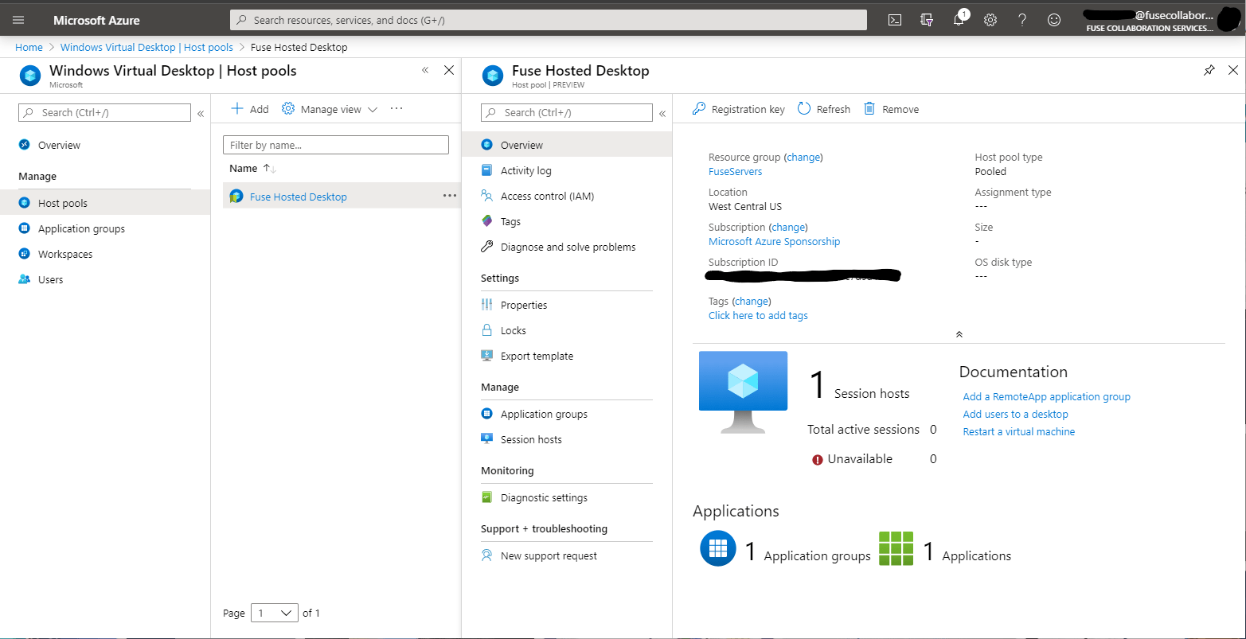Viewport: 1246px width, 639px height.
Task: Open the ellipsis menu for Fuse Hosted Desktop row
Action: coord(450,196)
